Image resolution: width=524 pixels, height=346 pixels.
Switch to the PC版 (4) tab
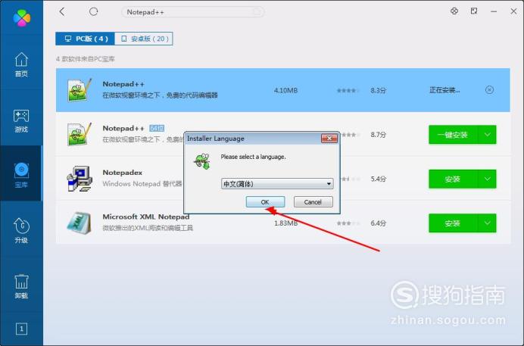(x=86, y=39)
